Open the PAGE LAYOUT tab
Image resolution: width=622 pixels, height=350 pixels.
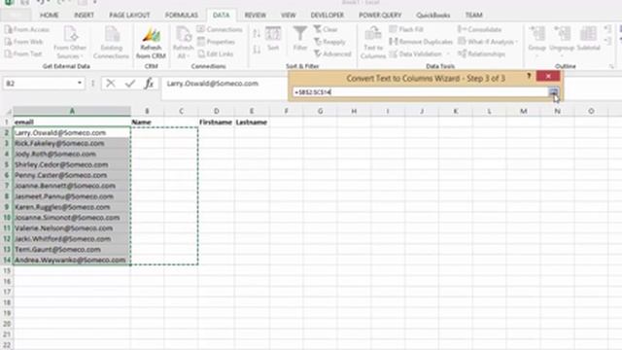coord(129,16)
